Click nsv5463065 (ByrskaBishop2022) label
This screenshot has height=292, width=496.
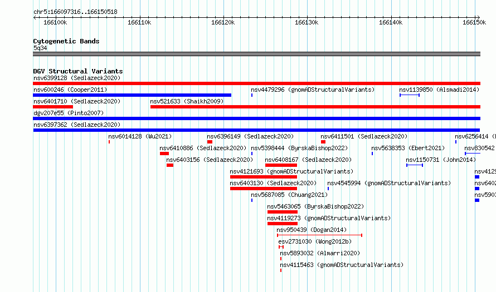(315, 206)
